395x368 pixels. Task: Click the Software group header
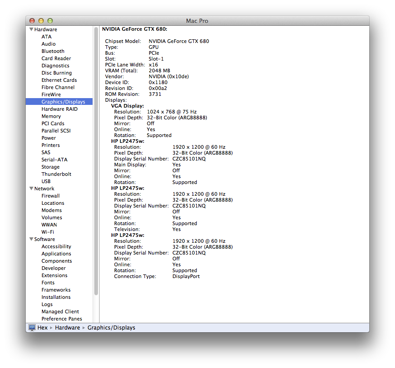44,239
